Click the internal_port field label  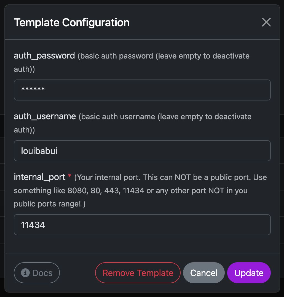[x=39, y=177]
